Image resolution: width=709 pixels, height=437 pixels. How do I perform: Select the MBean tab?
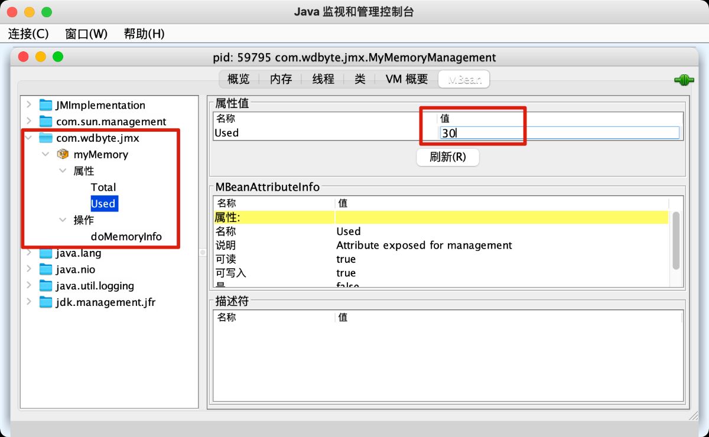click(x=464, y=79)
